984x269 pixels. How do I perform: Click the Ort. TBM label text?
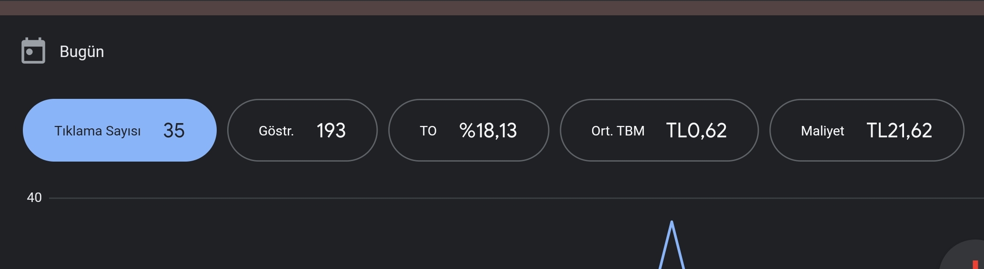618,131
